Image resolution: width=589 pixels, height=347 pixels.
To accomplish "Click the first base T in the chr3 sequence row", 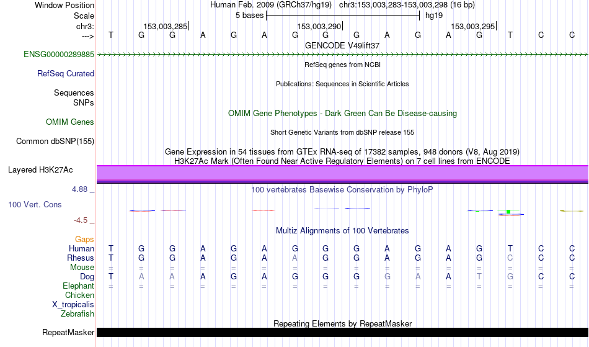I will tap(111, 35).
